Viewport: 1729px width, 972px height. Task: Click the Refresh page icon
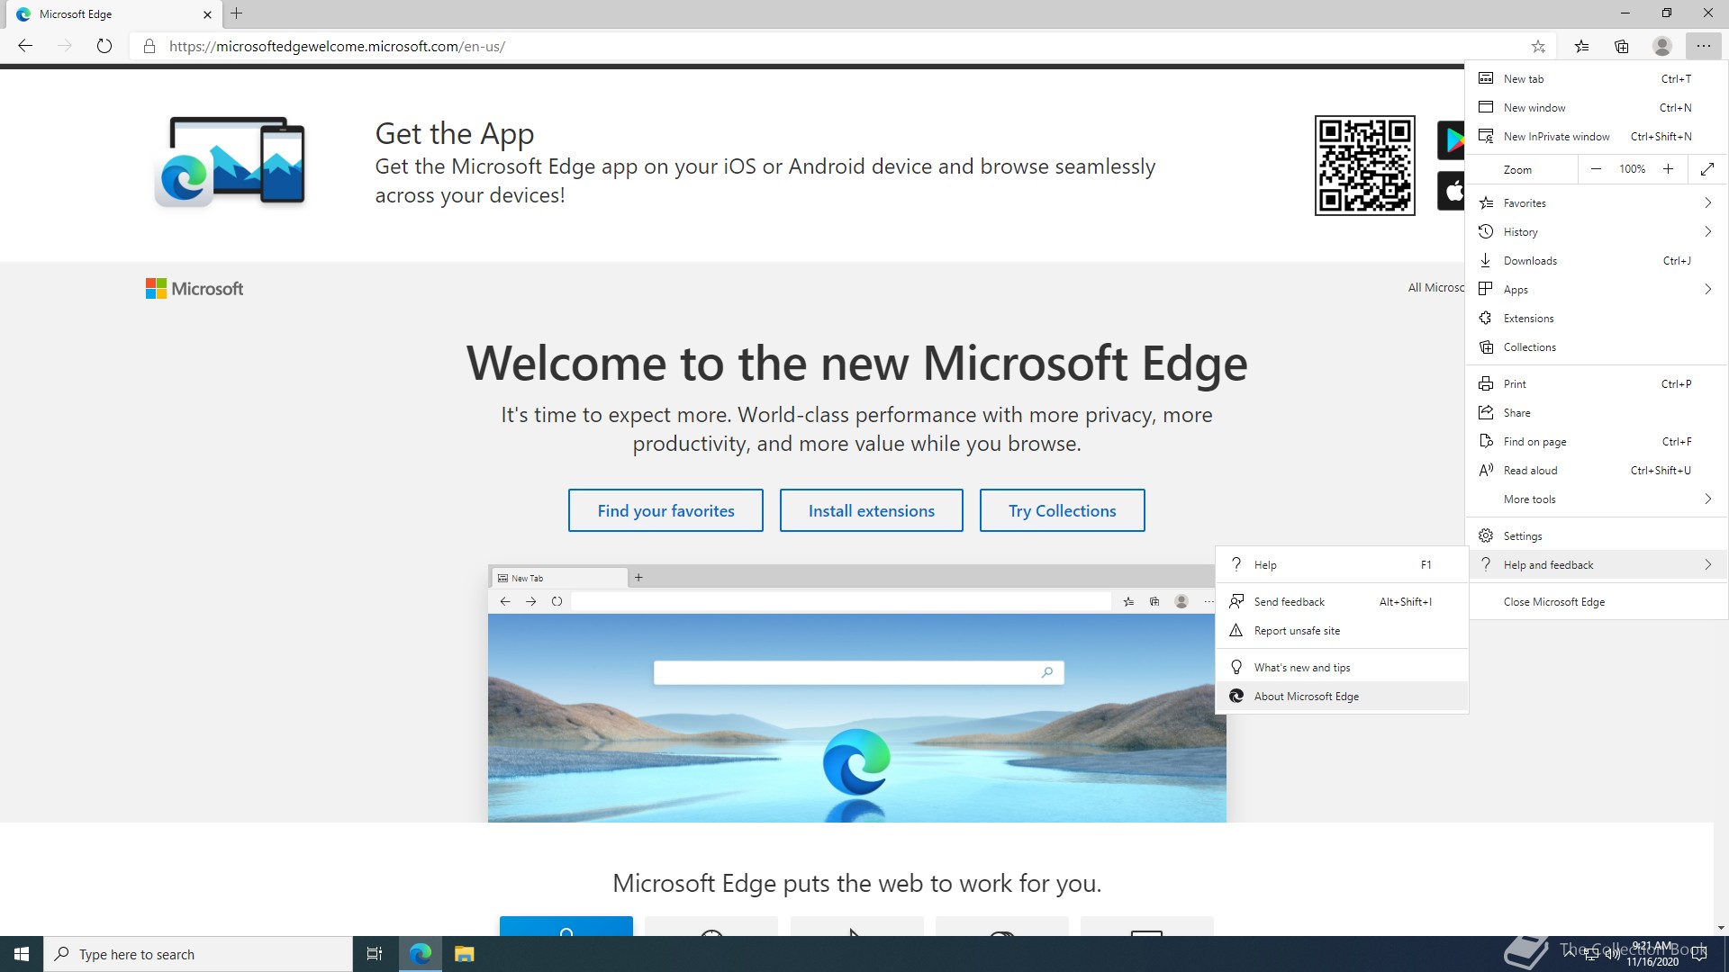104,46
